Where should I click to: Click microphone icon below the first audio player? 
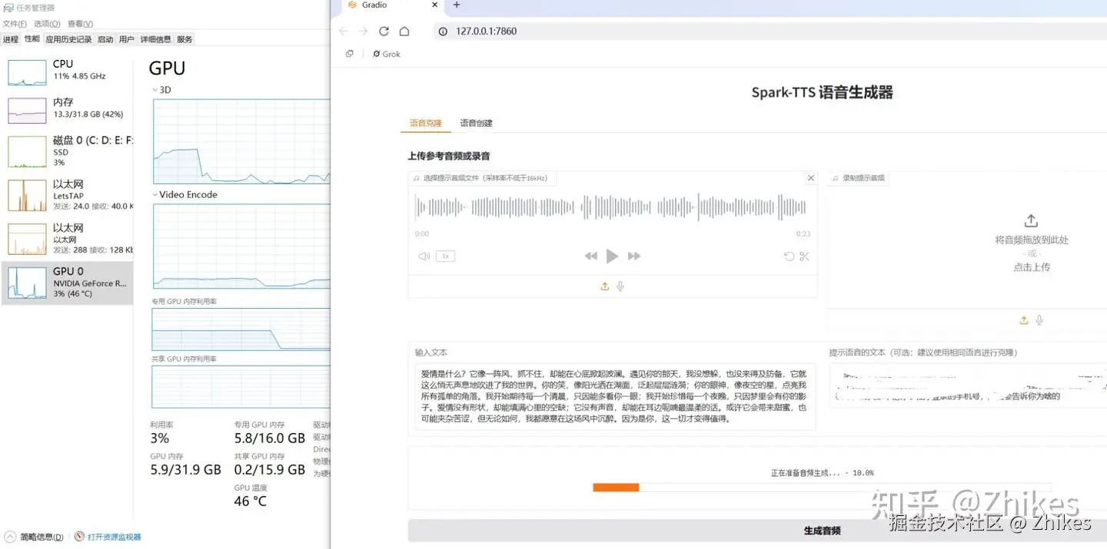tap(620, 286)
